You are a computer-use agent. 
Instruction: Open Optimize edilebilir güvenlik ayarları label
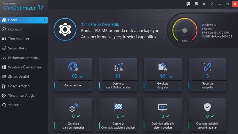tap(207, 126)
